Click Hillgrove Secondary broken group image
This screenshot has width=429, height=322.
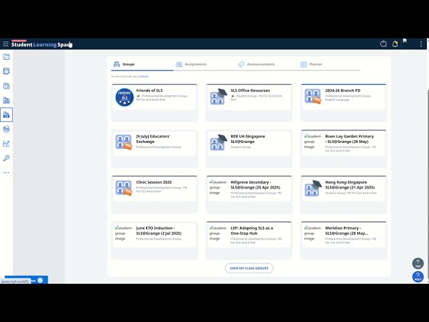(219, 187)
